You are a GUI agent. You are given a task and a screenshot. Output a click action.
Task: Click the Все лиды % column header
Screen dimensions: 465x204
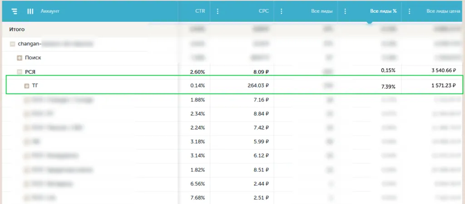[383, 11]
